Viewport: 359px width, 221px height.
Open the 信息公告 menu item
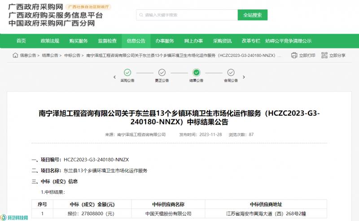136,41
